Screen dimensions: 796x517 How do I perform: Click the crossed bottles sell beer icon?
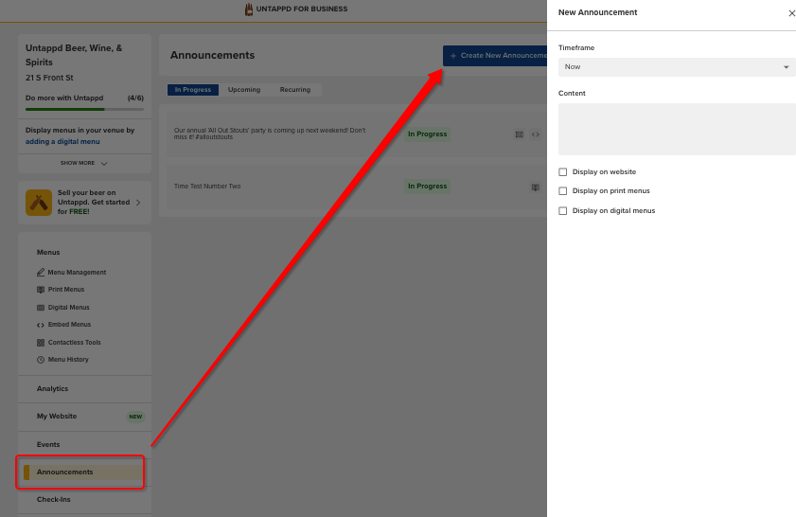tap(39, 203)
